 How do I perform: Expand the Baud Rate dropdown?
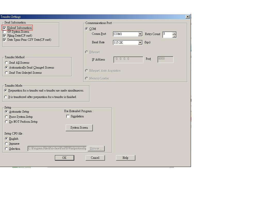[x=140, y=43]
